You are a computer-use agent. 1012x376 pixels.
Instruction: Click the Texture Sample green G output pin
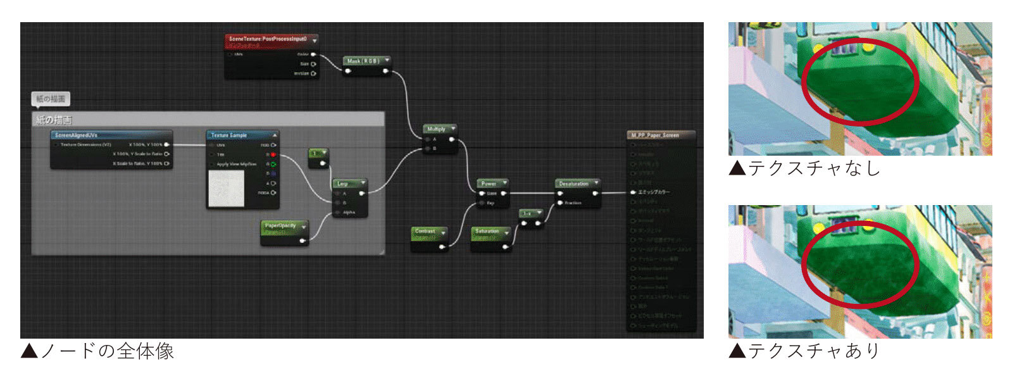pyautogui.click(x=273, y=164)
